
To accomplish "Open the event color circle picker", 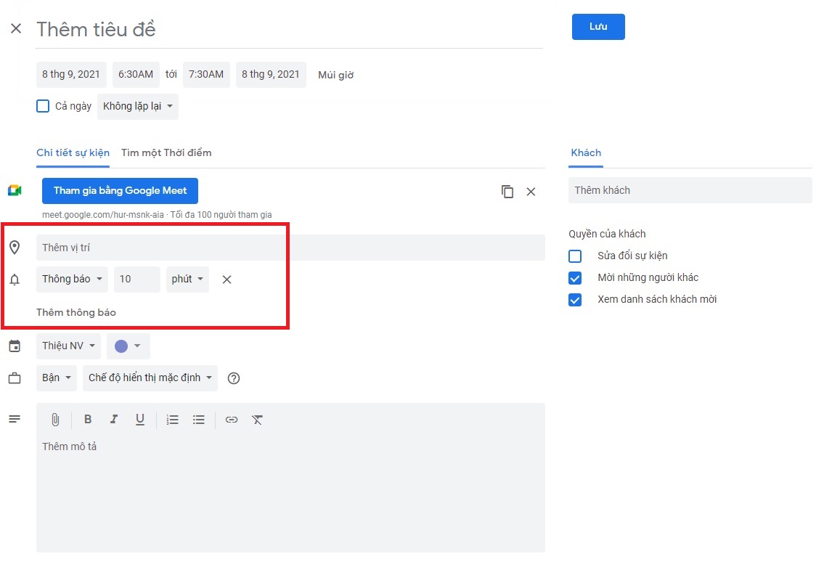I will tap(129, 346).
